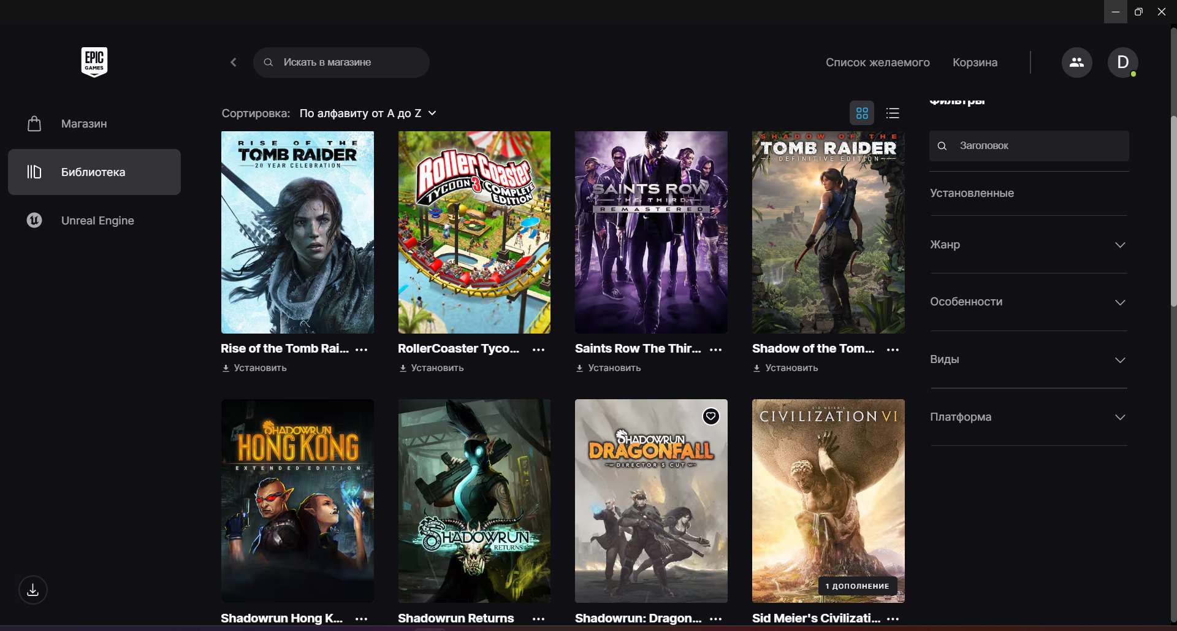Open more options for Shadowrun Returns

[x=538, y=619]
